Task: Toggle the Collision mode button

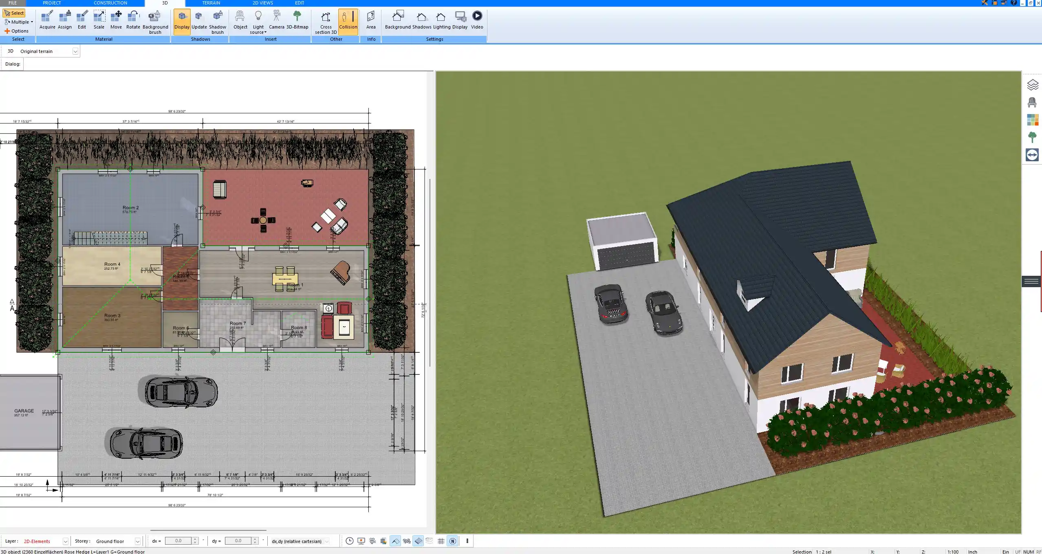Action: 348,20
